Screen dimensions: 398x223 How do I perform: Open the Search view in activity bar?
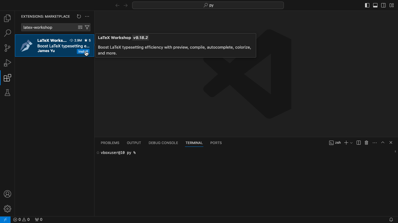tap(7, 33)
